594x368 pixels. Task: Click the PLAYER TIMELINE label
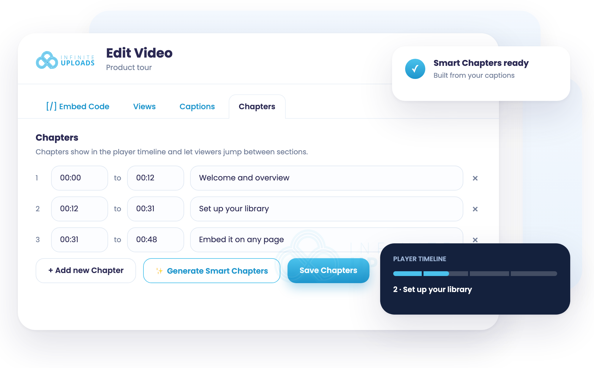(419, 259)
